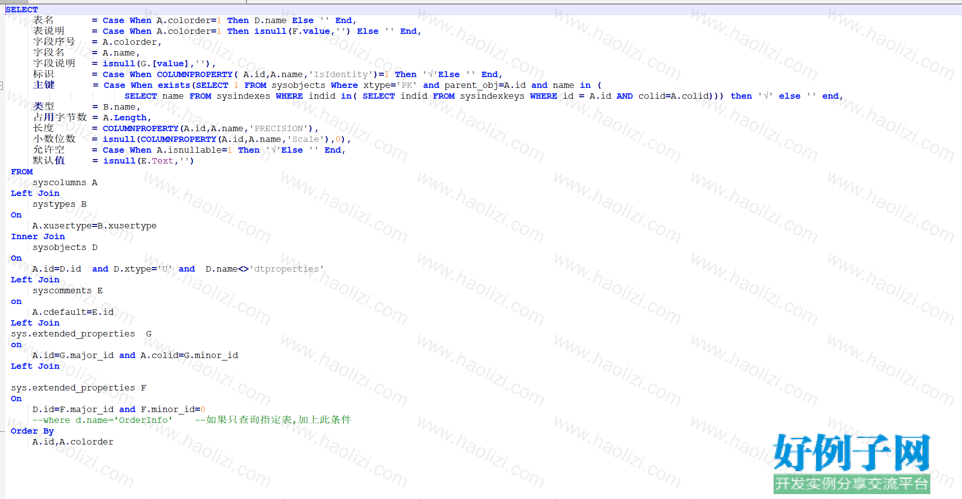This screenshot has width=962, height=499.
Task: Click the line syscolumns A
Action: tap(65, 182)
